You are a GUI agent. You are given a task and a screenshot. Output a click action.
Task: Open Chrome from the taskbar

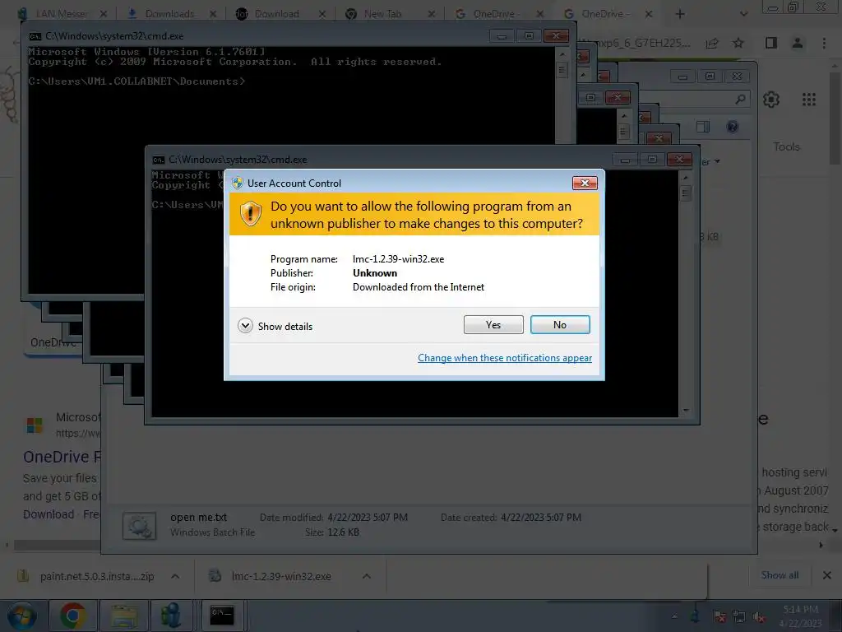73,616
